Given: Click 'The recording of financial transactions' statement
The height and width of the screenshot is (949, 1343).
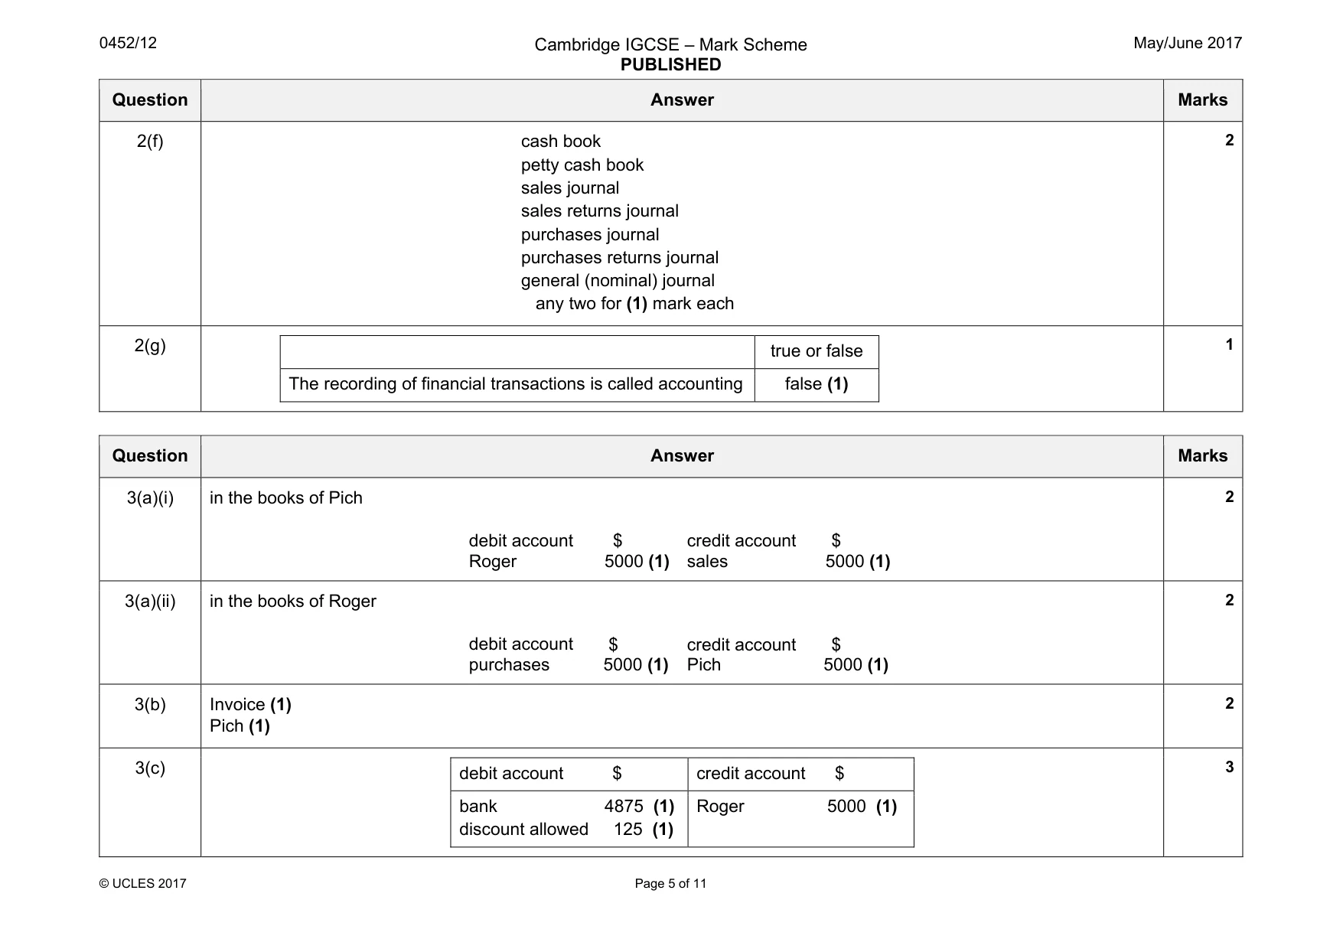Looking at the screenshot, I should [516, 384].
